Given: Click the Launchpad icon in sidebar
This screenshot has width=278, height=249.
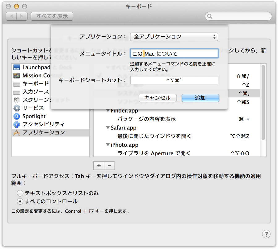Looking at the screenshot, I should (x=17, y=67).
